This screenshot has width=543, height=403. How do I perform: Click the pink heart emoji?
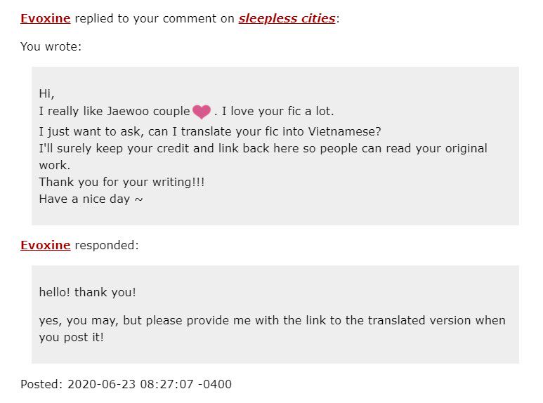(201, 112)
